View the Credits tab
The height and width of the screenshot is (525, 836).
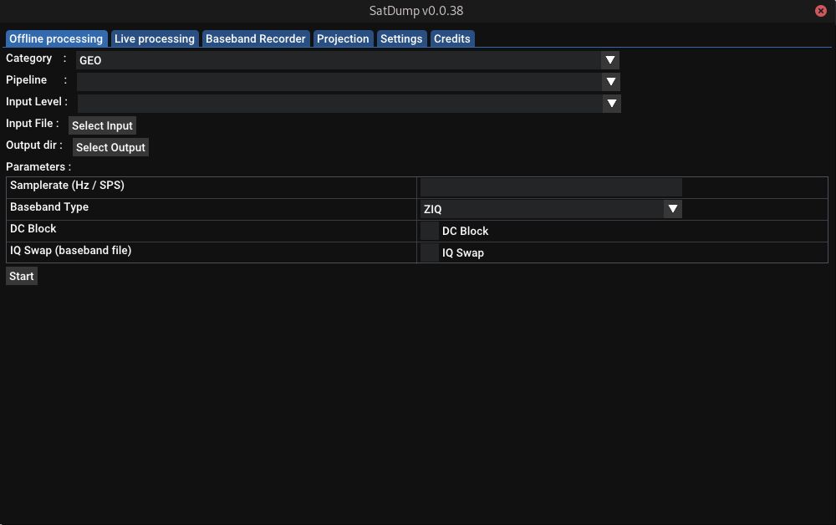[x=452, y=38]
